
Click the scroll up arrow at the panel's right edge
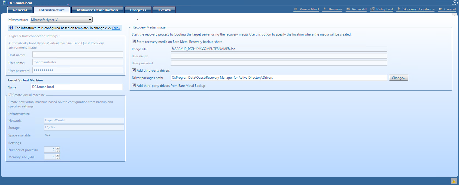tap(454, 14)
